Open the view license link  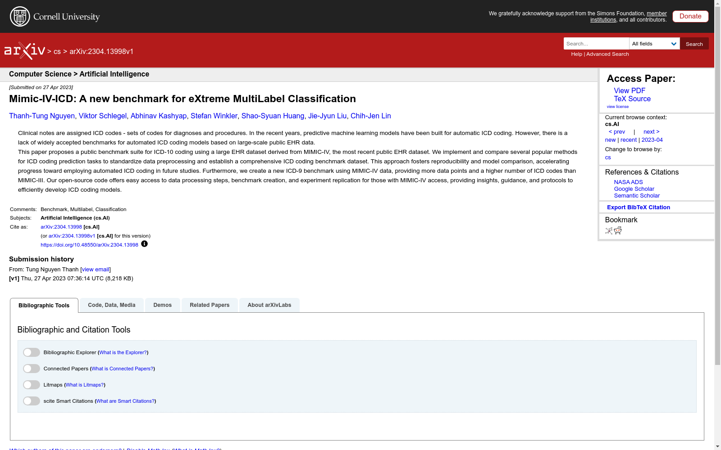click(618, 107)
